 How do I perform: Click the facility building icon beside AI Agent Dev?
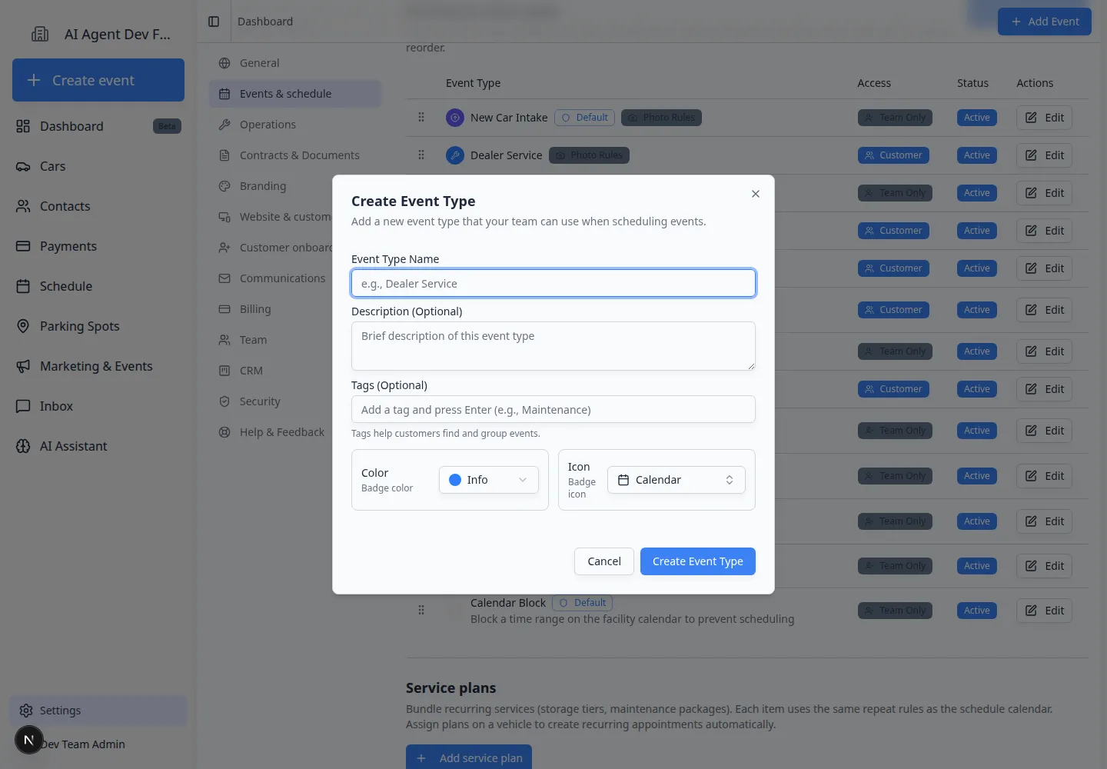[x=40, y=34]
